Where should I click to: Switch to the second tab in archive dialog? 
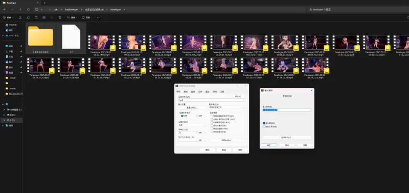[186, 92]
